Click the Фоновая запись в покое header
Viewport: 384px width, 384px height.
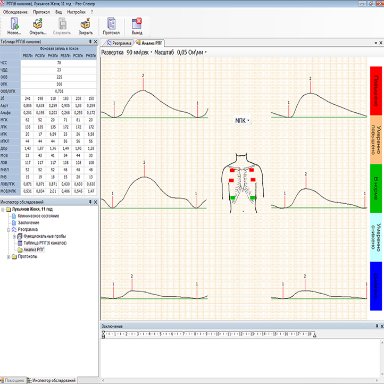tap(59, 49)
